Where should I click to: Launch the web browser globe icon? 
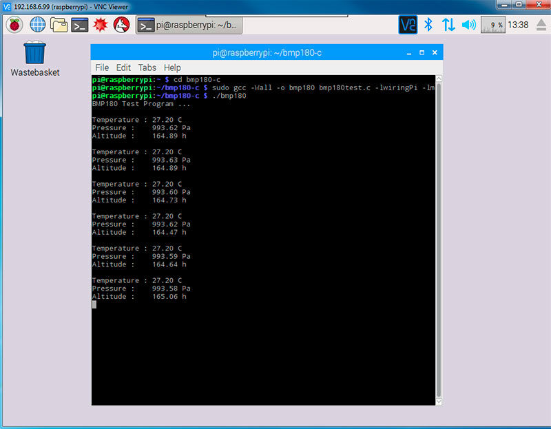[x=37, y=25]
